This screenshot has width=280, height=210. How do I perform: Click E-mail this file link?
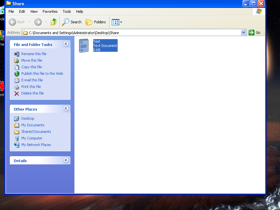coord(32,80)
